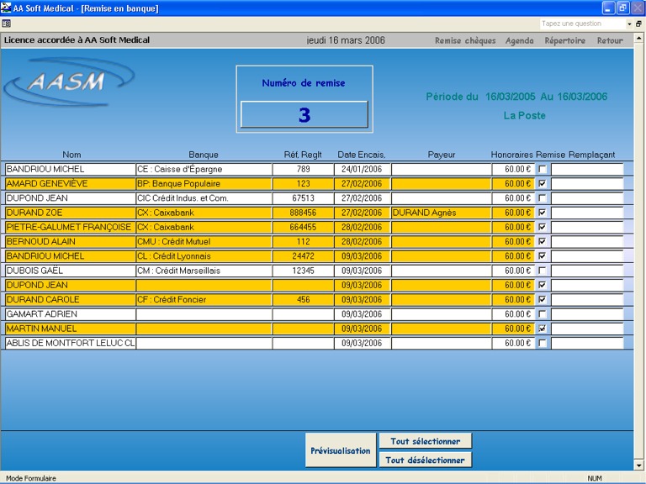This screenshot has width=646, height=484.
Task: Click bank cell 'CM : Crédit Marseillais'
Action: pyautogui.click(x=204, y=271)
